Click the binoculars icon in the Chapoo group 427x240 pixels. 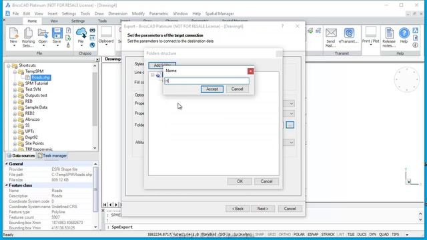(93, 30)
